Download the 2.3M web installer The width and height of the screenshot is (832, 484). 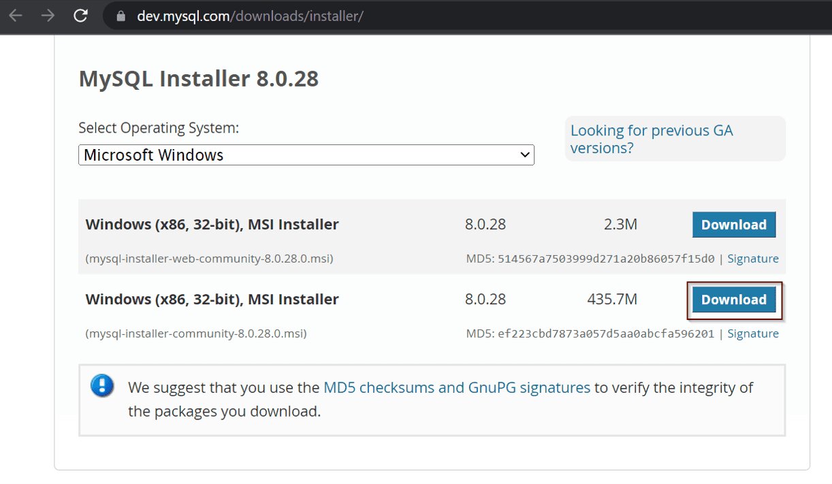(x=733, y=225)
